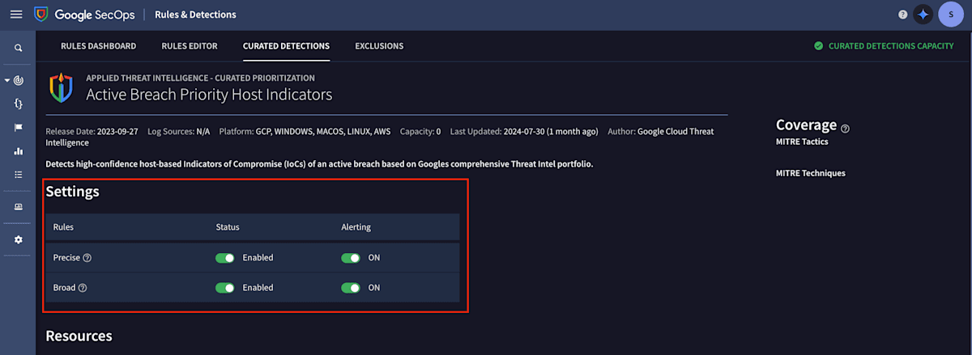Toggle the Broad rule Status switch
Screen dimensions: 972x355
click(224, 288)
